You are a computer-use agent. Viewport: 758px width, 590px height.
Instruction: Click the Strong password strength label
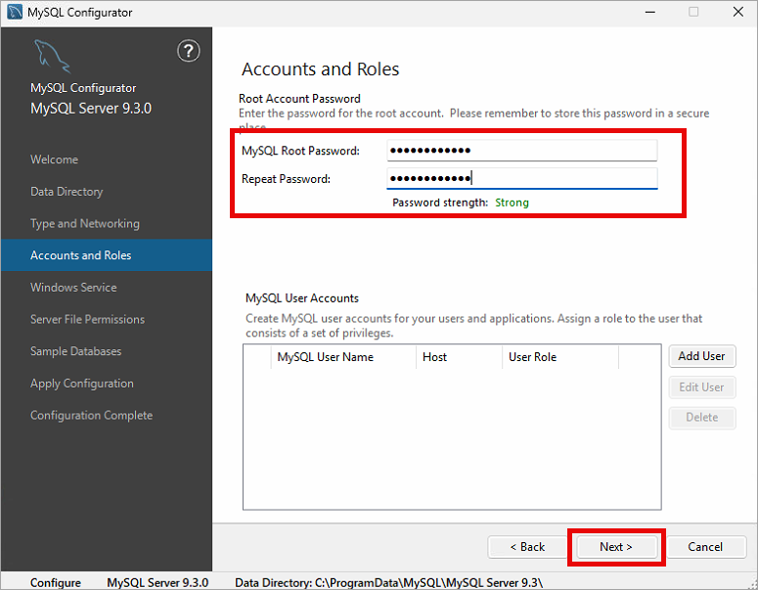[x=512, y=203]
